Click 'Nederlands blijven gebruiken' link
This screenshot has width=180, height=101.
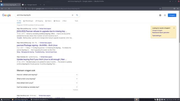[x=161, y=33]
